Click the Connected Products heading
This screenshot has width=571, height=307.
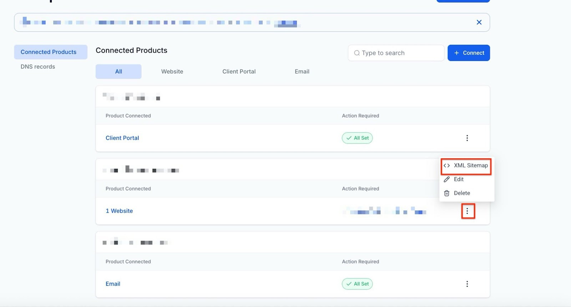[x=131, y=50]
